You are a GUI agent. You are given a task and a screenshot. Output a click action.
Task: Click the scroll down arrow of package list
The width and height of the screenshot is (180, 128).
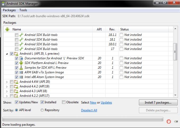pyautogui.click(x=175, y=95)
